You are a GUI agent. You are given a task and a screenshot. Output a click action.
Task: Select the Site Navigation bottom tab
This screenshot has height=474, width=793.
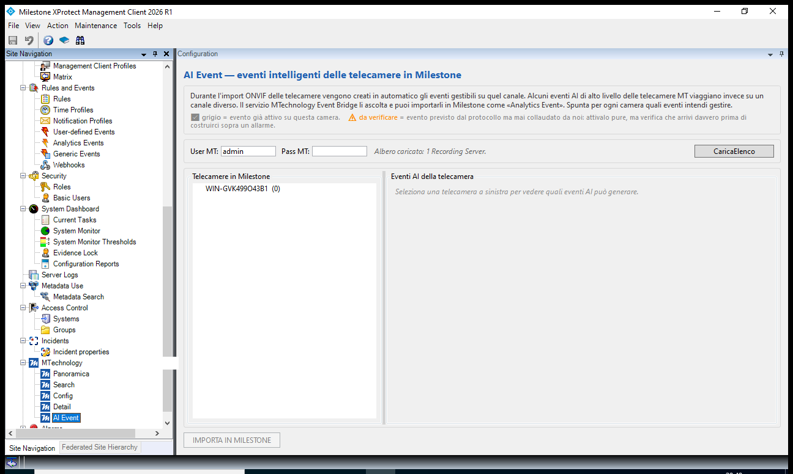[32, 448]
